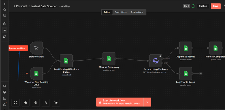Click the Append to Results label text
Image resolution: width=225 pixels, height=110 pixels.
click(x=186, y=57)
